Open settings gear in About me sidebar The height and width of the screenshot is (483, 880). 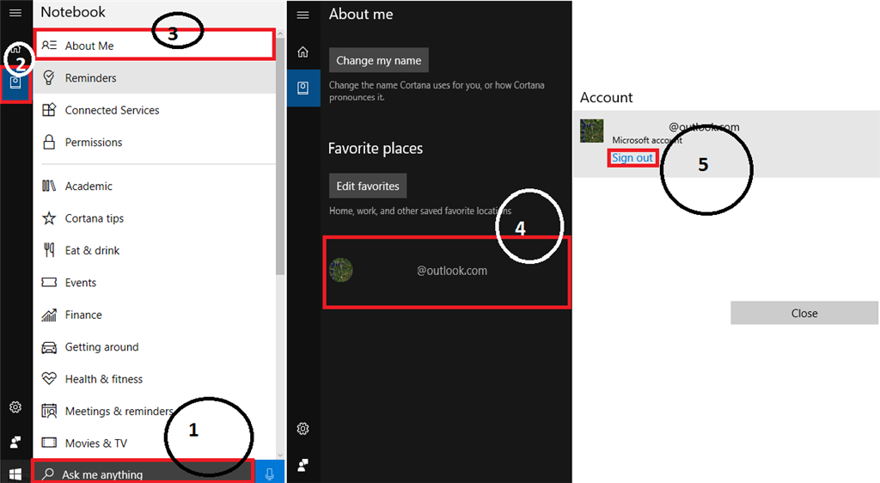click(303, 429)
